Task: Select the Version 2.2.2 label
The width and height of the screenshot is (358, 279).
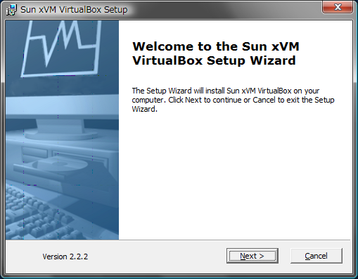Action: [x=65, y=257]
